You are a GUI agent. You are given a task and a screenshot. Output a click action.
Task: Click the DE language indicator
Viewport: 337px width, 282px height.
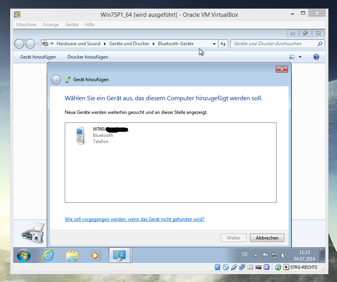click(245, 254)
